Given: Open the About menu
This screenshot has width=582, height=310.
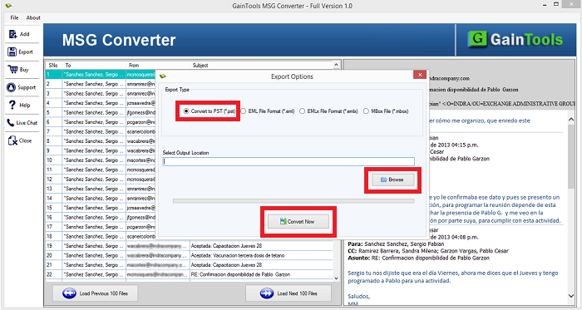Looking at the screenshot, I should (x=33, y=17).
